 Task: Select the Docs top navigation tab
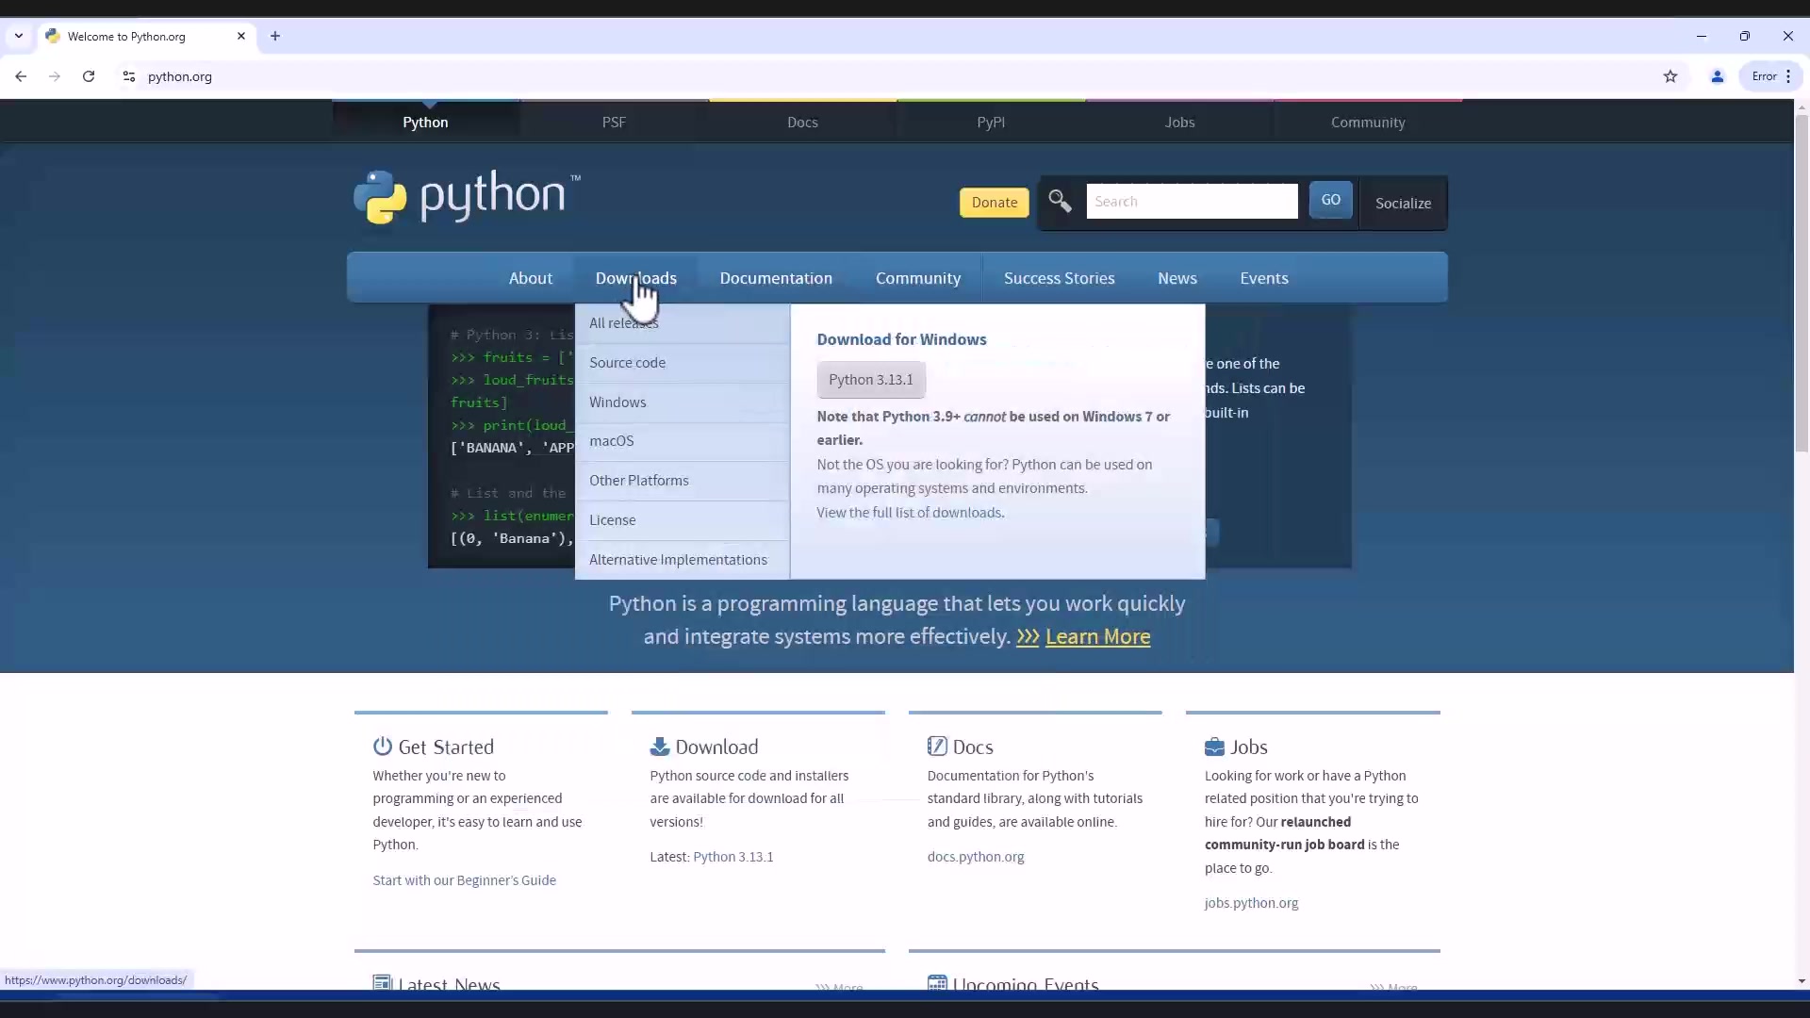click(x=802, y=122)
